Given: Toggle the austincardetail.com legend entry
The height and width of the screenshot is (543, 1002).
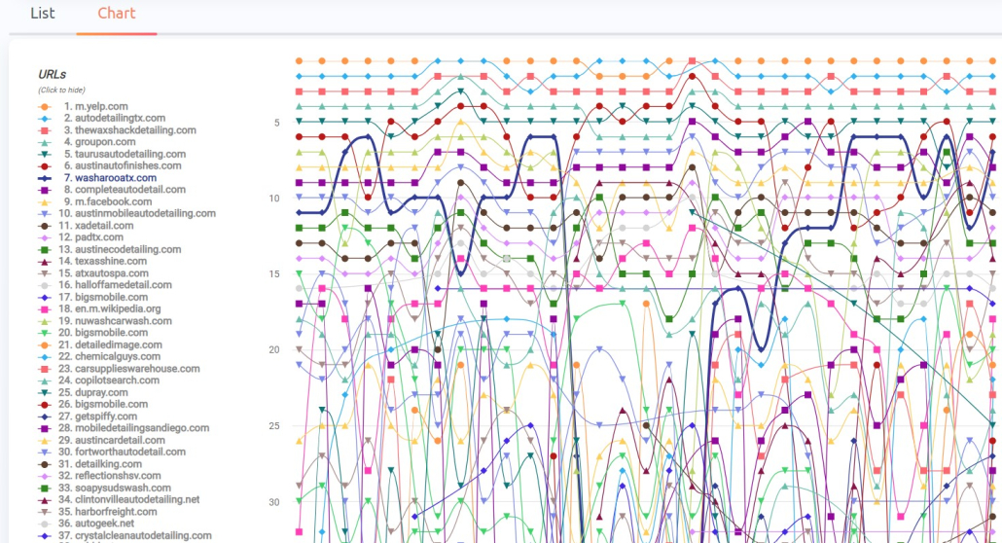Looking at the screenshot, I should [111, 441].
